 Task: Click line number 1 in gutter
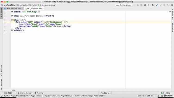pyautogui.click(x=5, y=12)
